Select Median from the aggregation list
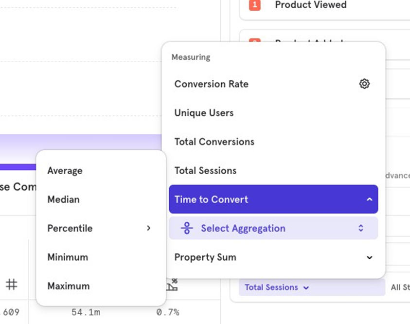This screenshot has width=410, height=324. tap(63, 199)
